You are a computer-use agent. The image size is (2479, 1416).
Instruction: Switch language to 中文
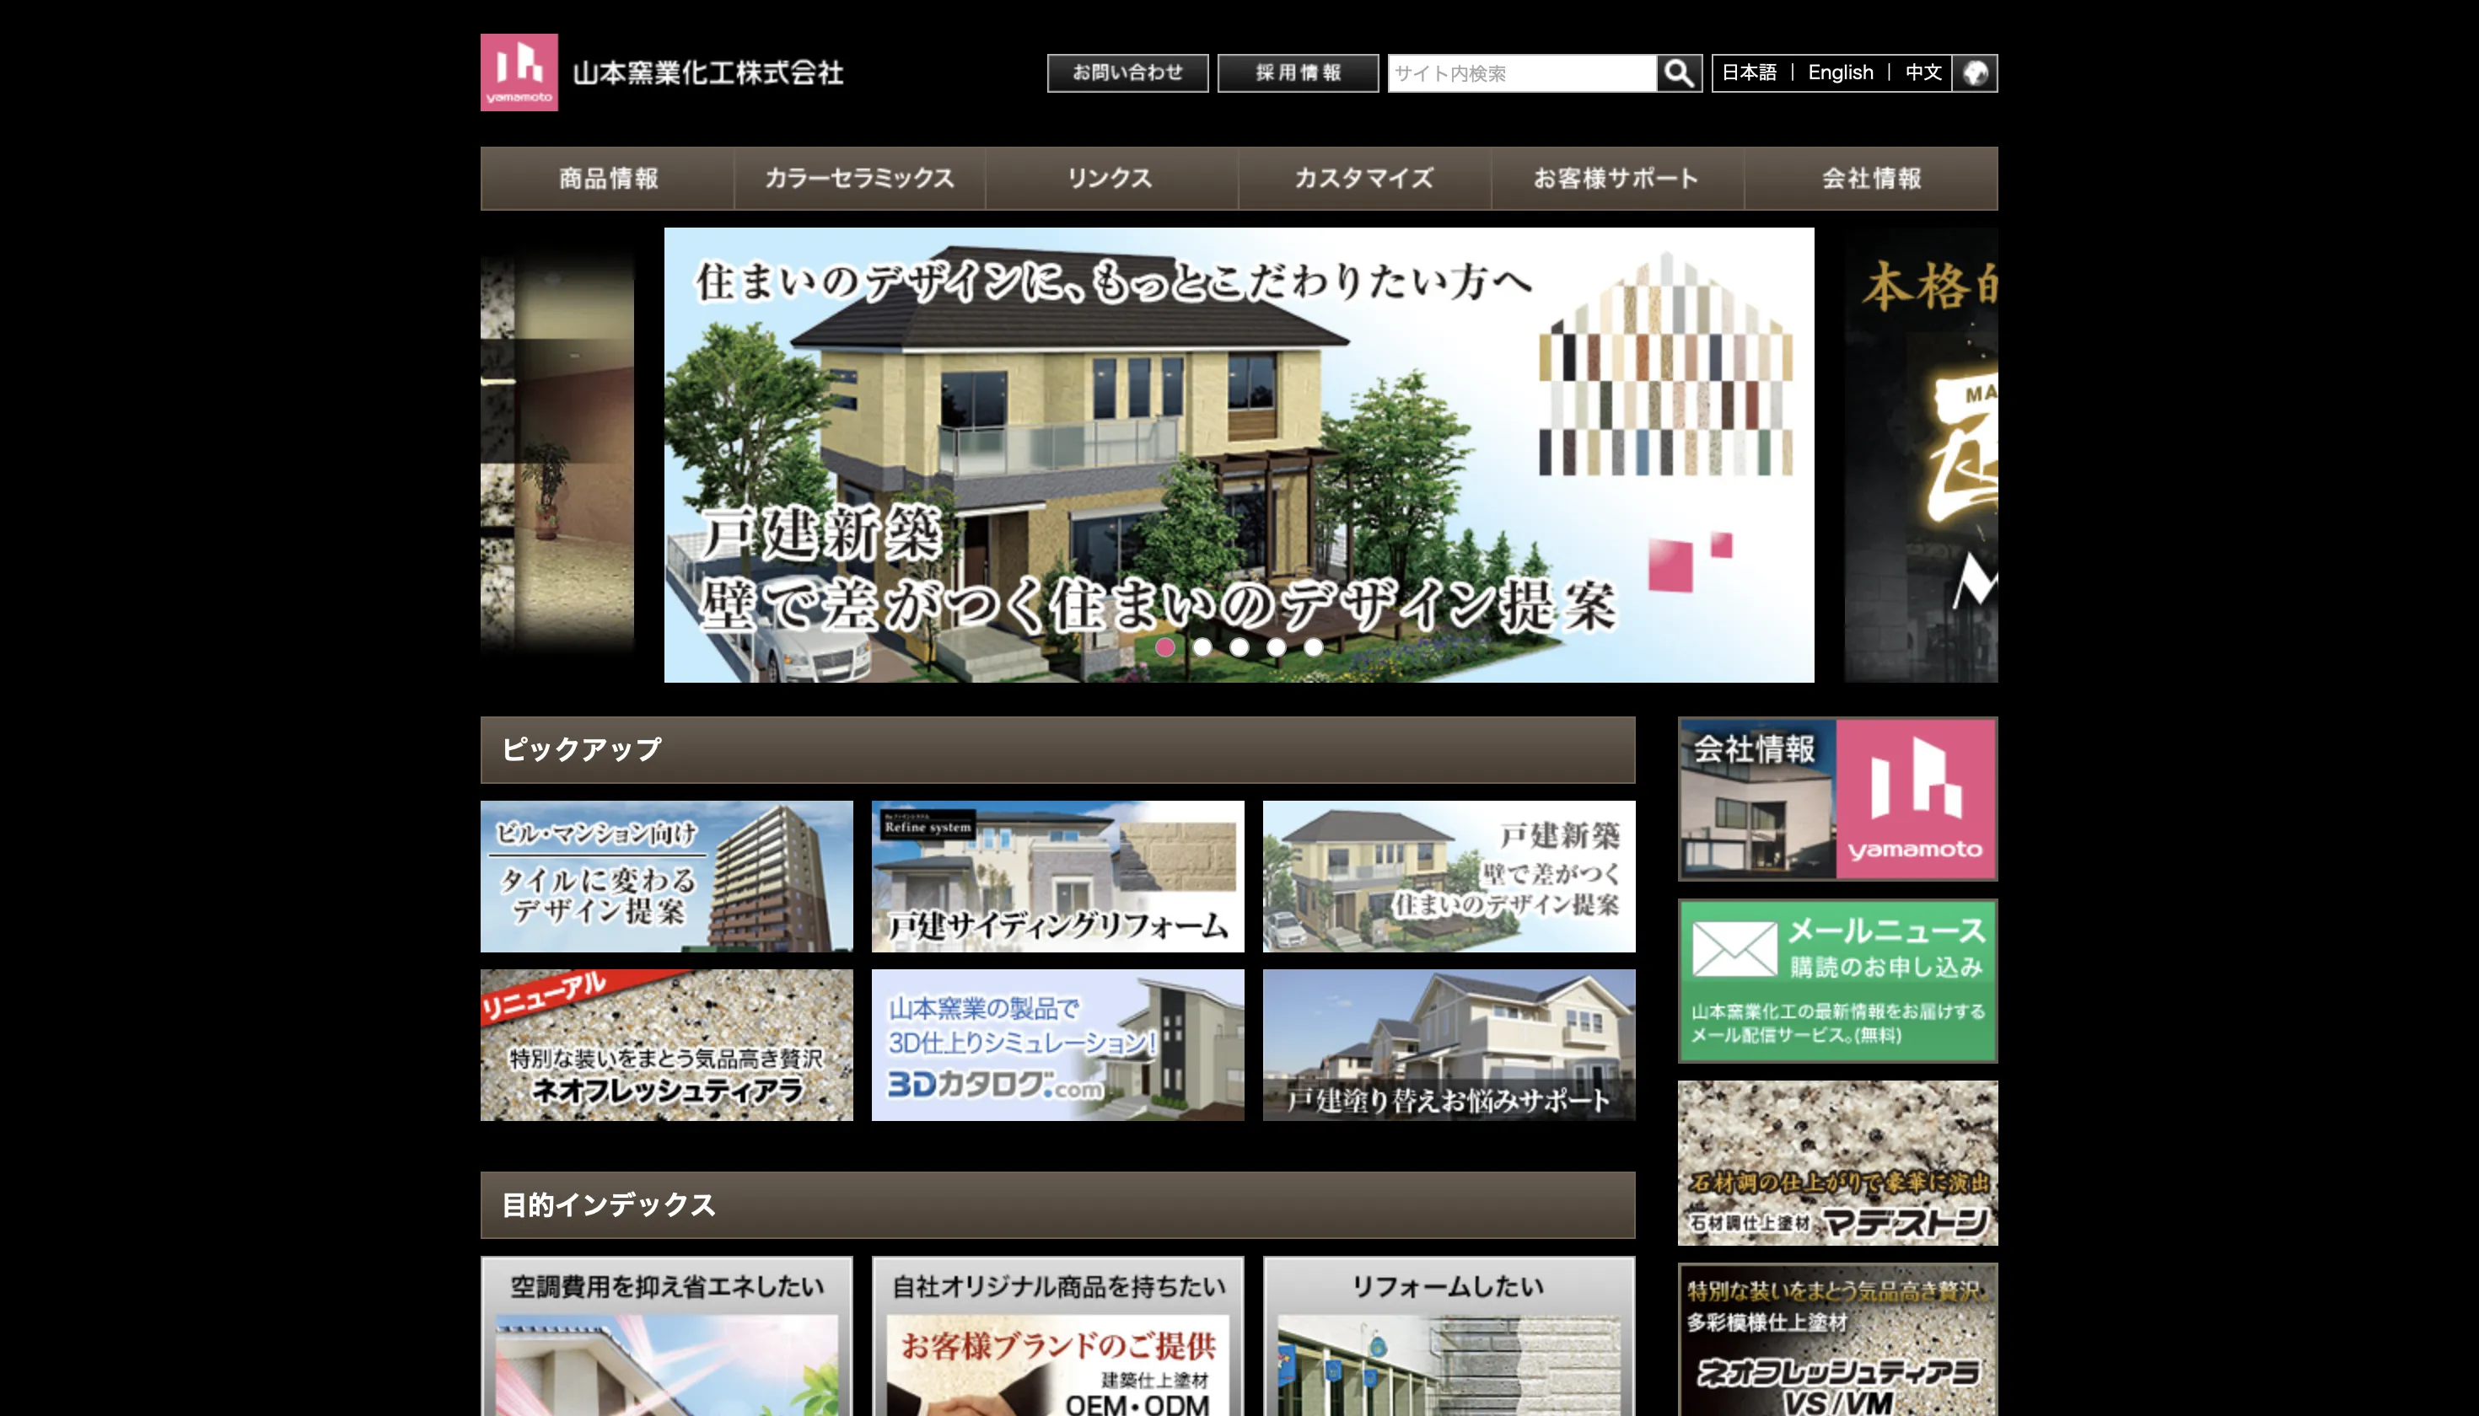pos(1922,73)
